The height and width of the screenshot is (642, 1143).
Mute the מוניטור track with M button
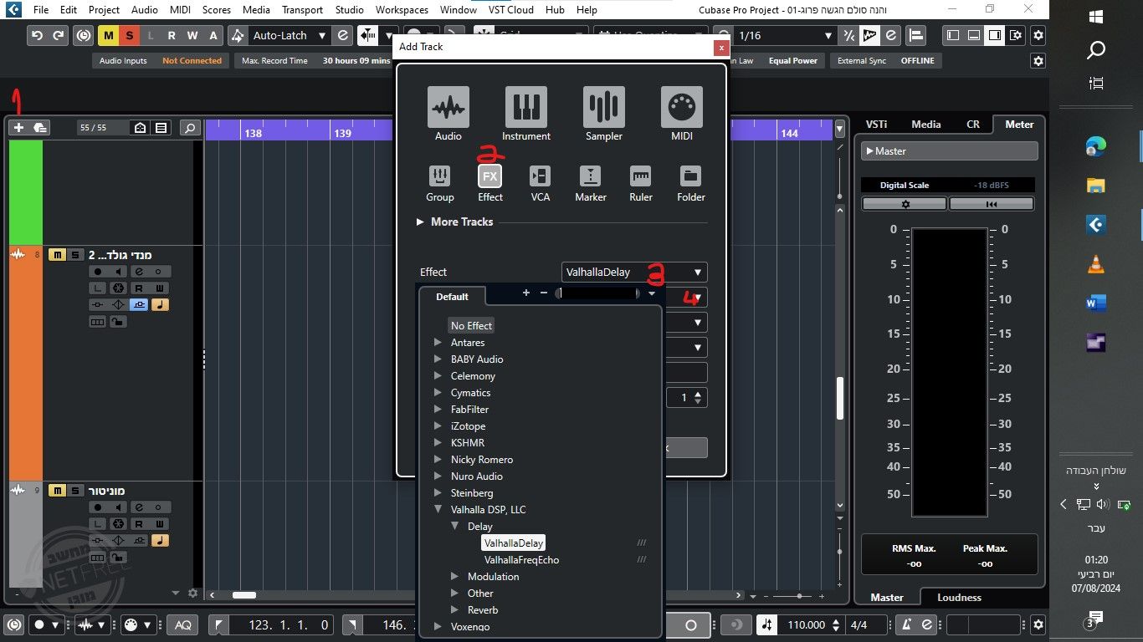click(x=57, y=491)
